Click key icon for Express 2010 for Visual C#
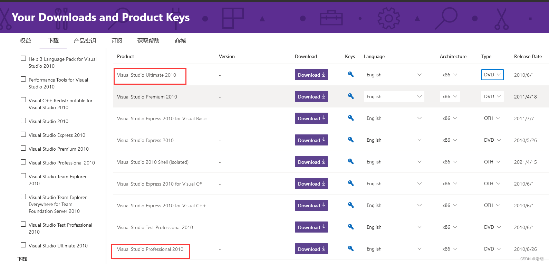The width and height of the screenshot is (549, 264). pyautogui.click(x=350, y=183)
